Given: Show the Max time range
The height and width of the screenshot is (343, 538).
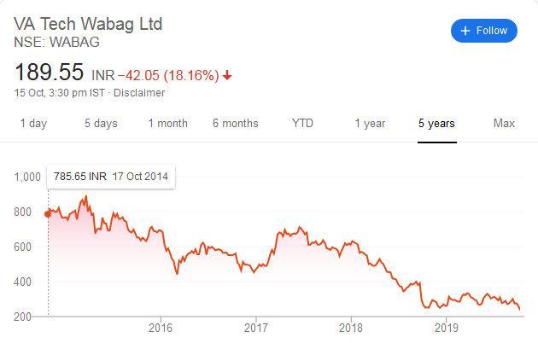Looking at the screenshot, I should point(504,124).
